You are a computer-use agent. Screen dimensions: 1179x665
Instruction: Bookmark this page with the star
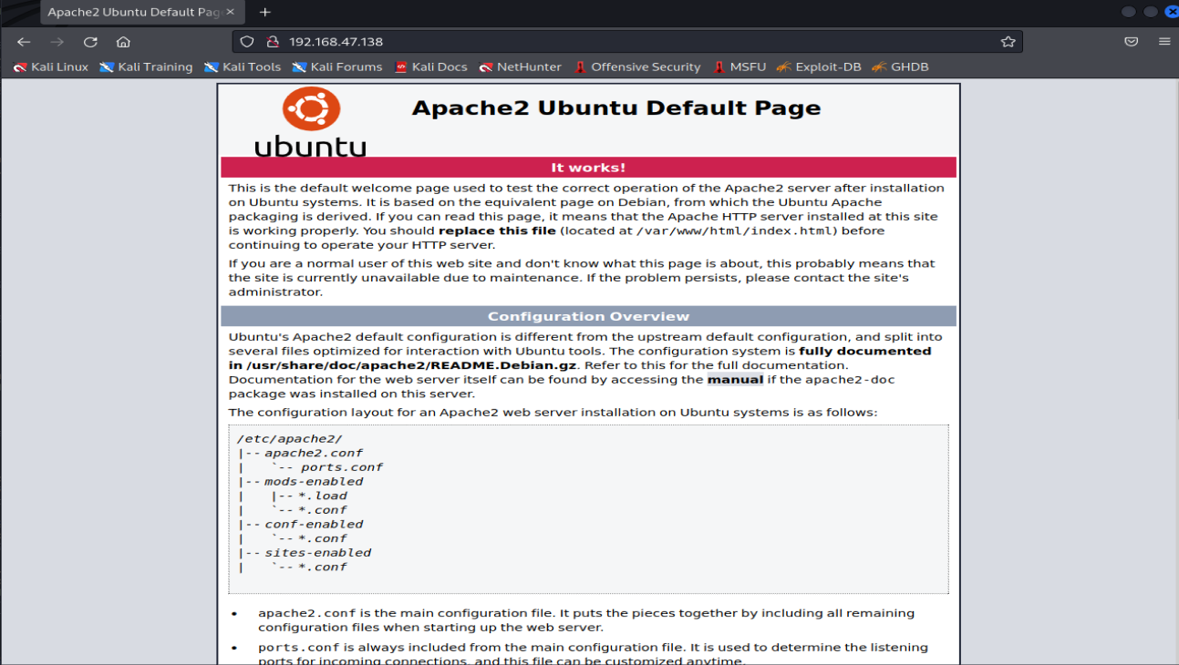point(1008,42)
